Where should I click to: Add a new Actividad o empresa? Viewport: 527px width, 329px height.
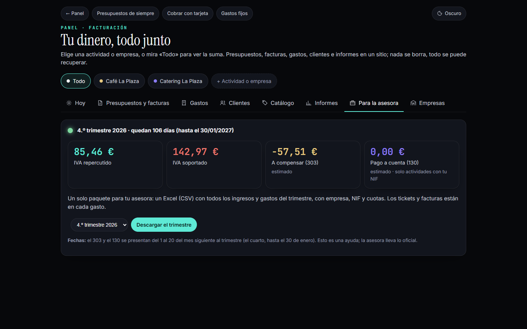click(x=244, y=81)
